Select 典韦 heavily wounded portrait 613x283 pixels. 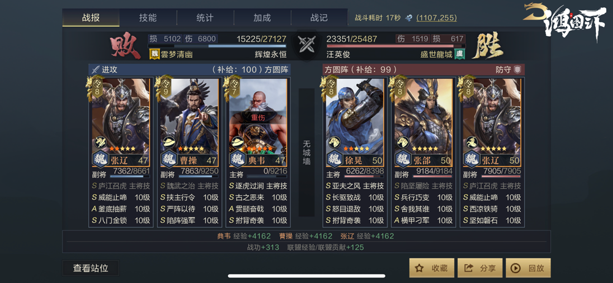click(257, 122)
